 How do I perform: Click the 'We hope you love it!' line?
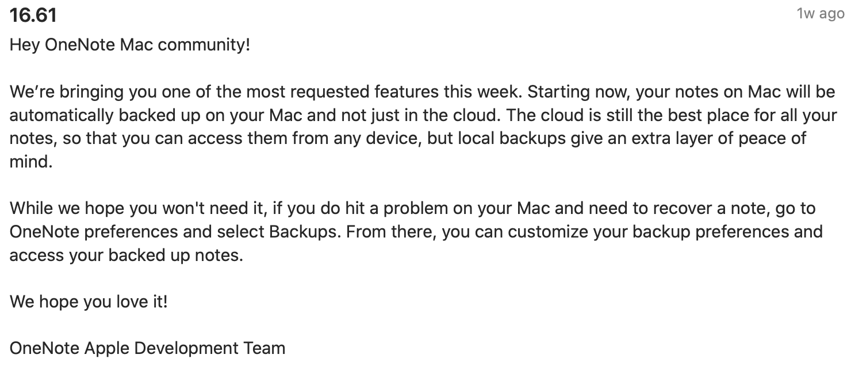89,302
